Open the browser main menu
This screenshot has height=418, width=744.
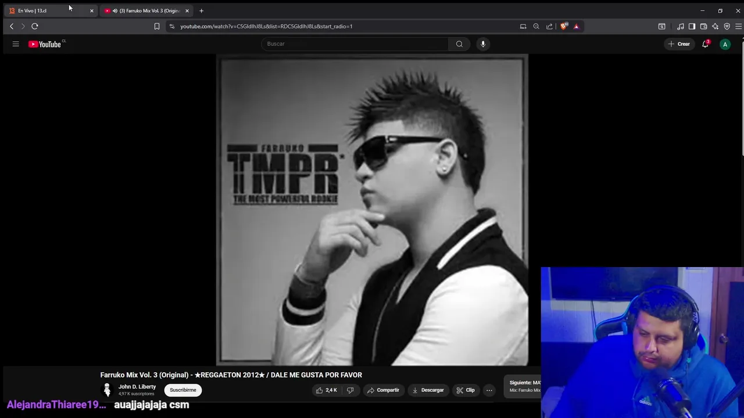(x=739, y=26)
